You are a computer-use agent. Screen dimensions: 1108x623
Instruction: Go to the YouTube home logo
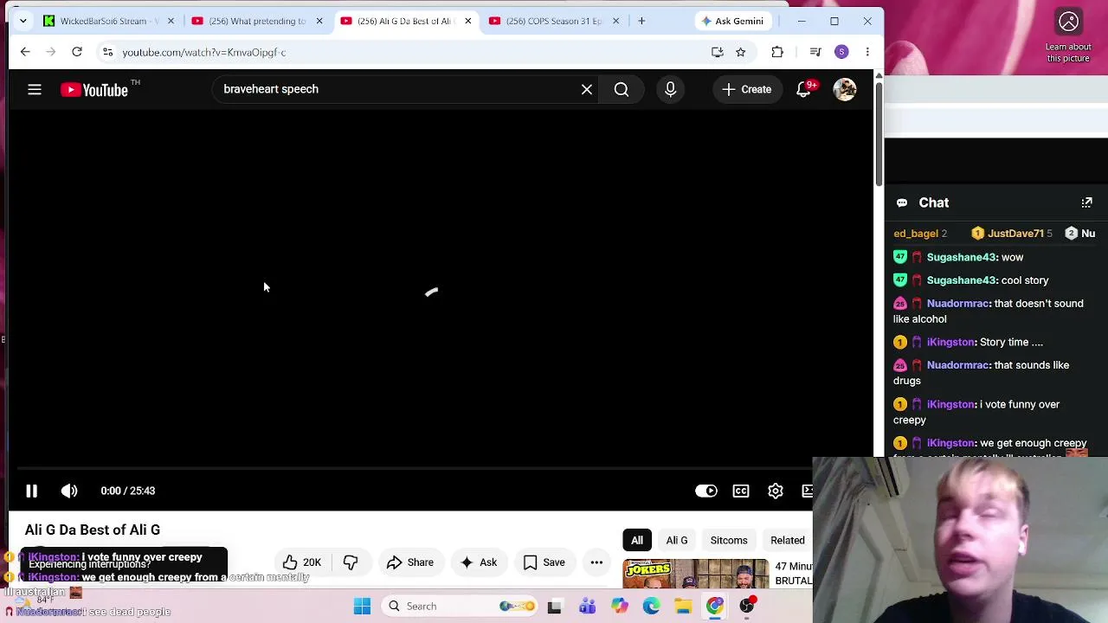click(94, 89)
